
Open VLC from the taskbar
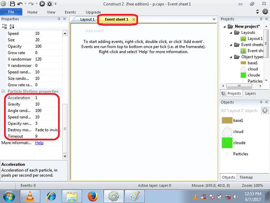coord(30,196)
